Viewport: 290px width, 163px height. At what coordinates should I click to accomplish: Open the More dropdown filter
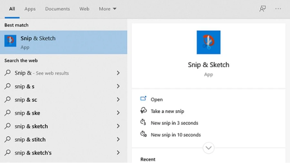108,9
